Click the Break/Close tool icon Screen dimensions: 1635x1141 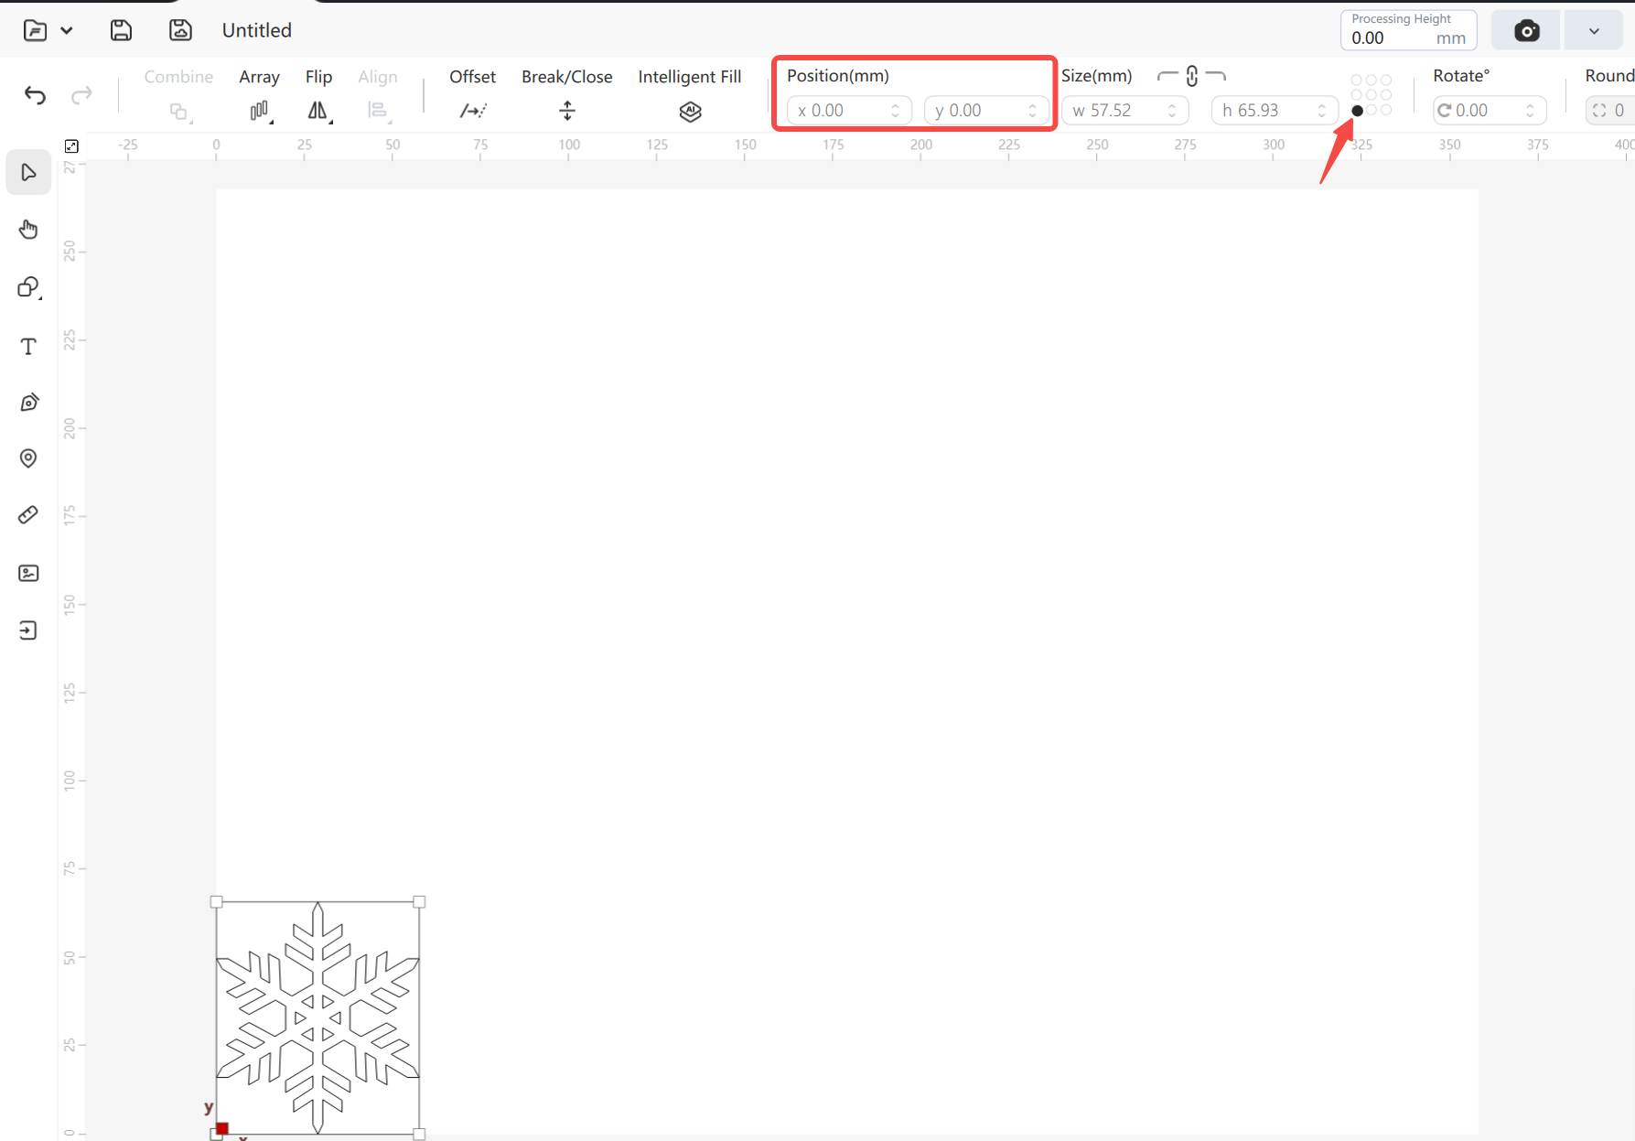tap(567, 111)
